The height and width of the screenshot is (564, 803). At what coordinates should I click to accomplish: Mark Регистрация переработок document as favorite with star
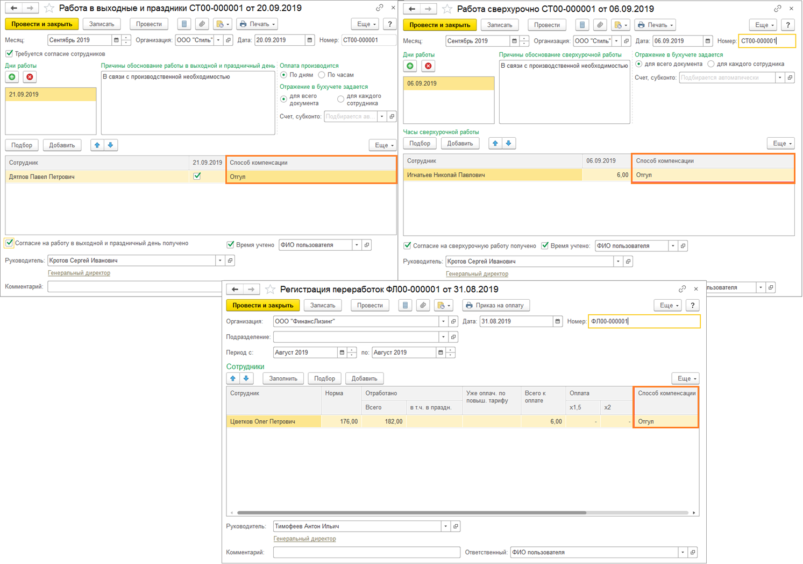pyautogui.click(x=271, y=290)
